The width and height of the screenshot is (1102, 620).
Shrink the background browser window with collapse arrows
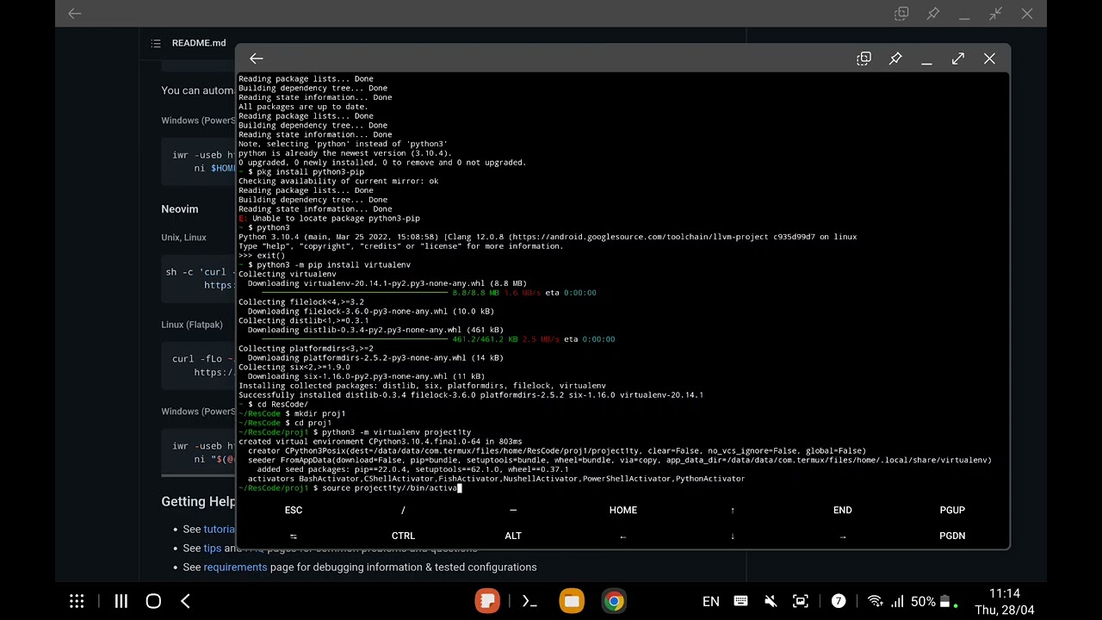point(995,14)
